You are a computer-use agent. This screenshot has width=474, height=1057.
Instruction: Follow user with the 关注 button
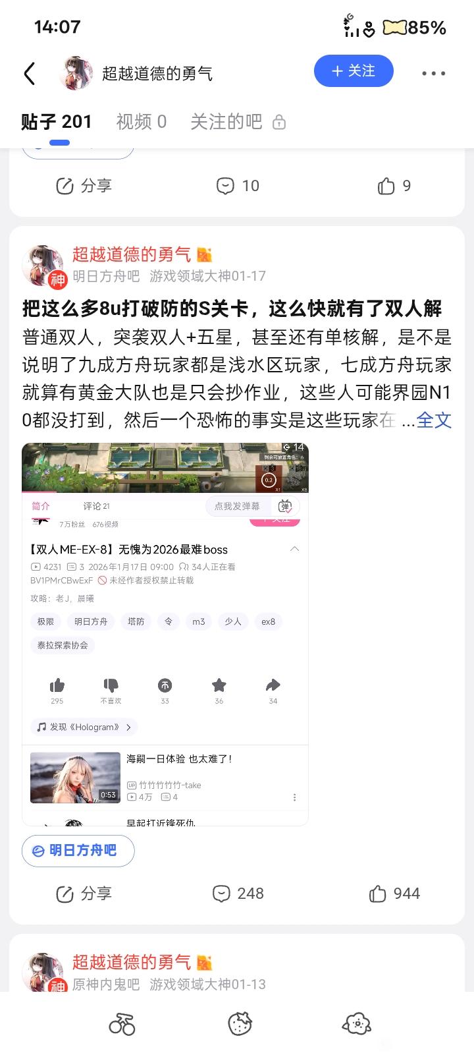click(x=354, y=71)
